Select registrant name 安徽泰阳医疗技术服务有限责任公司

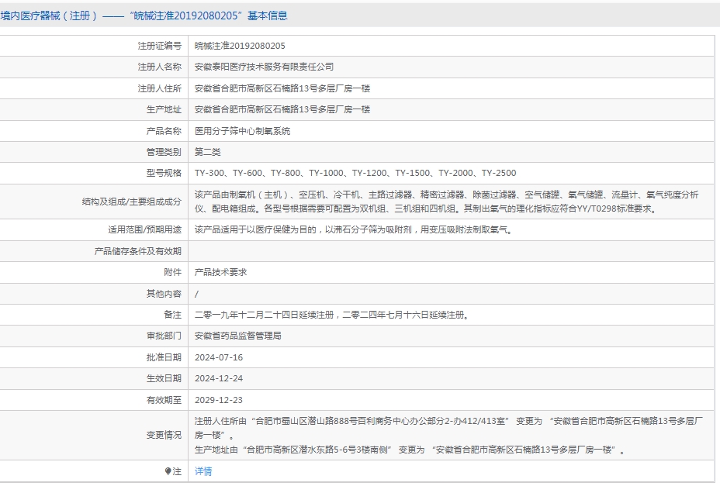click(264, 67)
